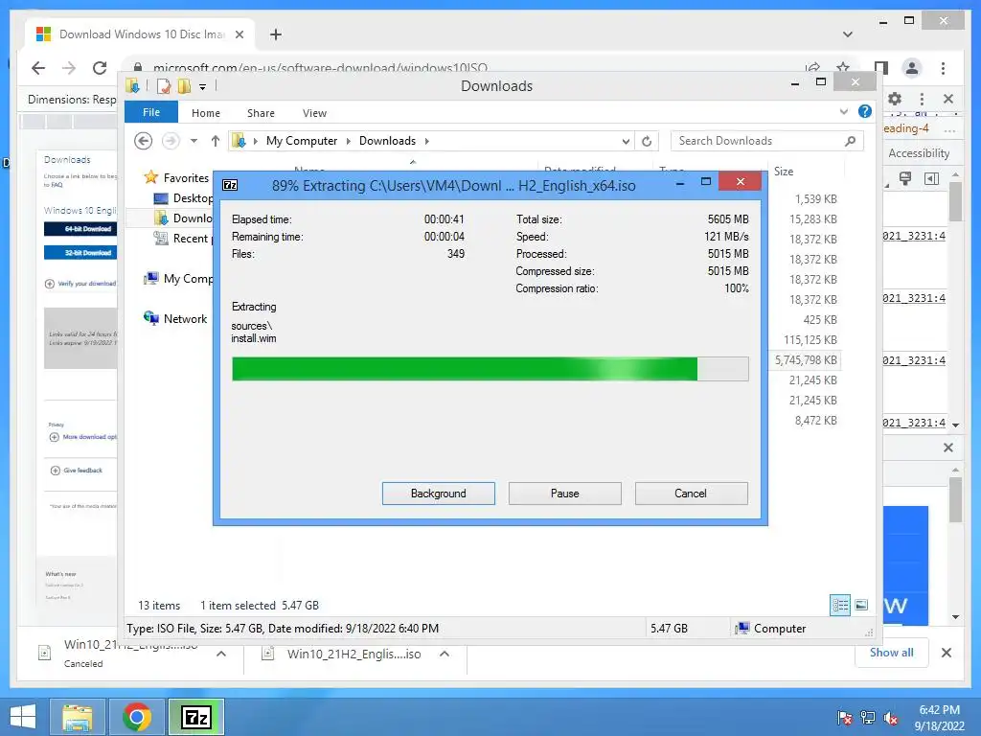Select Desktop in the navigation pane
The width and height of the screenshot is (981, 736).
click(183, 198)
